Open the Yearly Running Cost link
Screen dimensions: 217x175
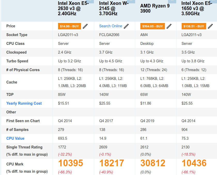pos(24,103)
